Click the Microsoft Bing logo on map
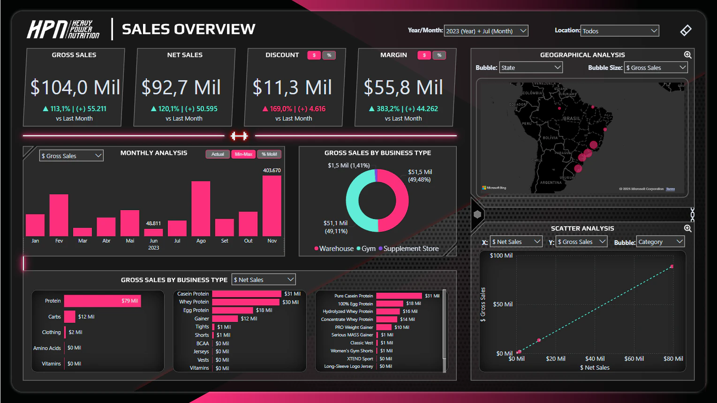Viewport: 717px width, 403px height. tap(494, 188)
